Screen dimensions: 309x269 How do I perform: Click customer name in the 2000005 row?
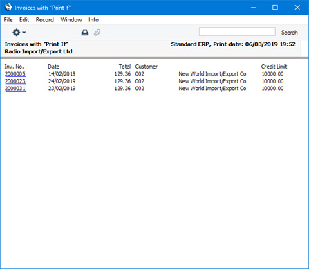click(212, 74)
